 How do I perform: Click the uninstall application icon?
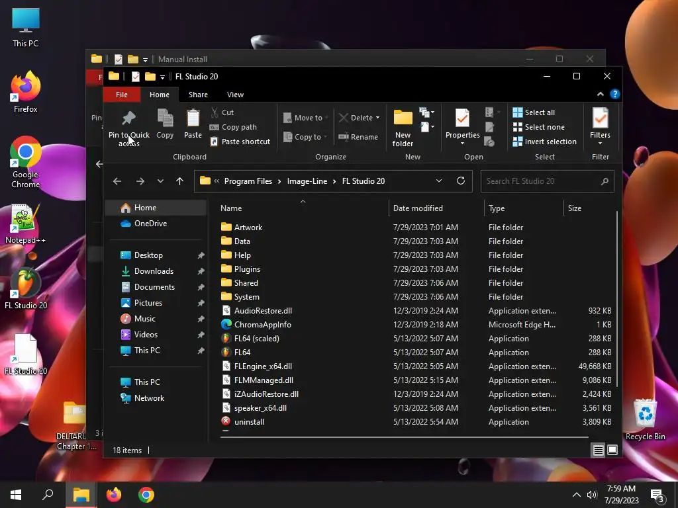[x=226, y=421]
